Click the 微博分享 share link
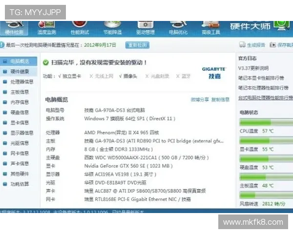This screenshot has width=293, height=234. (x=200, y=99)
